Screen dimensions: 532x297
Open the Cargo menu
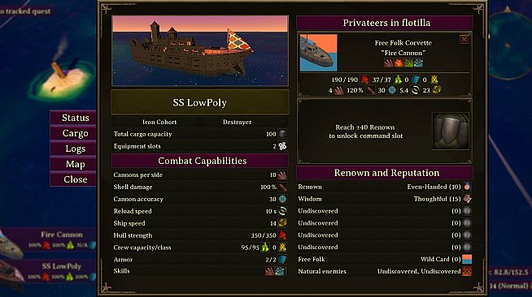tap(74, 133)
